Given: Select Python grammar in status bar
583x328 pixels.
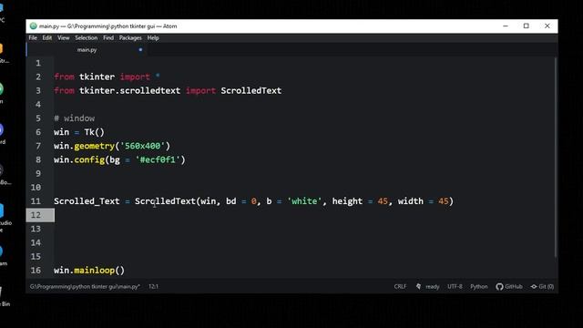Looking at the screenshot, I should (x=478, y=287).
